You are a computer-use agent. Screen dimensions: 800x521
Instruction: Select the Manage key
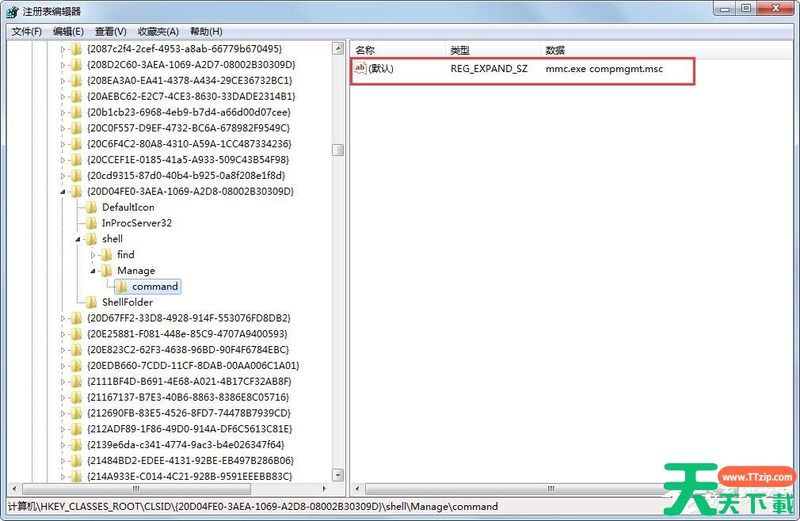136,271
